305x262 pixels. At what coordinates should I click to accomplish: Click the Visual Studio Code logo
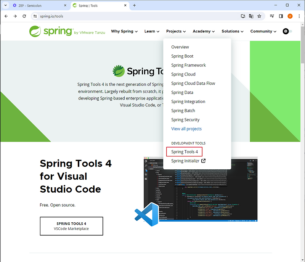coord(147,214)
